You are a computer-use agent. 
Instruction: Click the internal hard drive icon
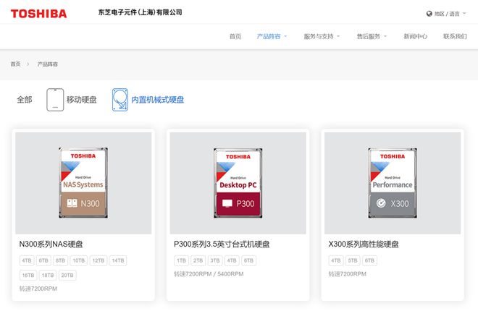coord(119,100)
